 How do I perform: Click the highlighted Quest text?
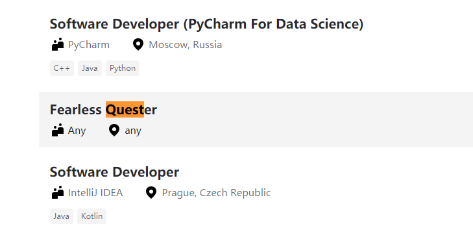[x=125, y=110]
